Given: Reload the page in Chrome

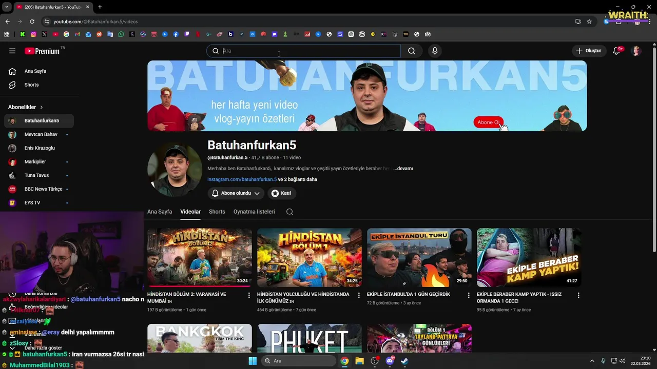Looking at the screenshot, I should click(x=32, y=22).
